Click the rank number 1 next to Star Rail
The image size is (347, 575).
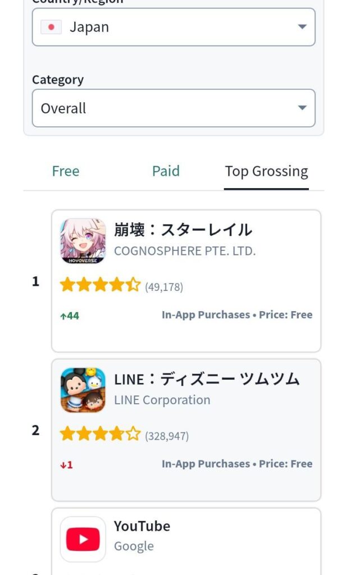35,281
